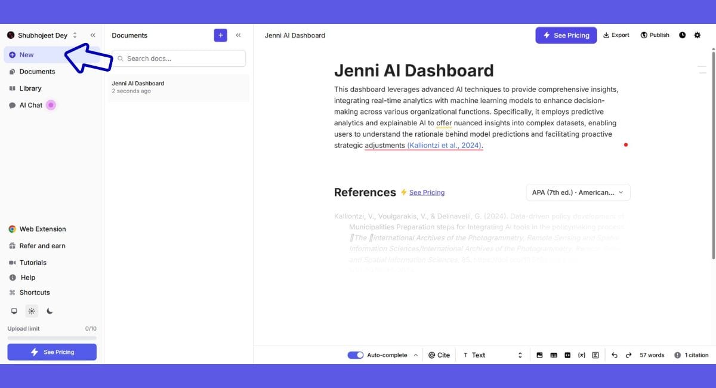Open the Text style selector dropdown

click(x=492, y=355)
